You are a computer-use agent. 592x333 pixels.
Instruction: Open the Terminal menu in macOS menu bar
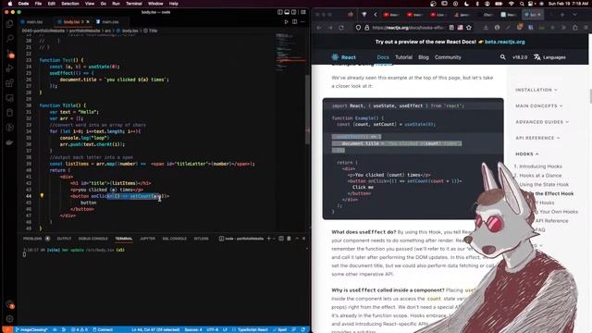pyautogui.click(x=133, y=4)
